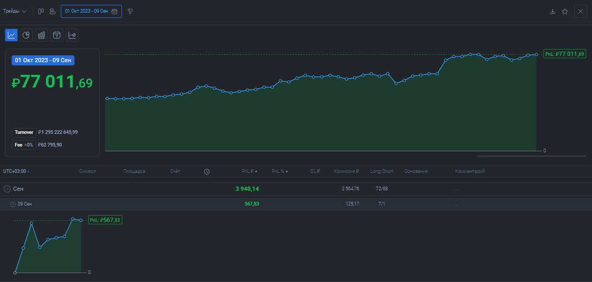Open the date range picker 01 Окт 2023 - 09 Сен
This screenshot has height=282, width=592.
(91, 11)
